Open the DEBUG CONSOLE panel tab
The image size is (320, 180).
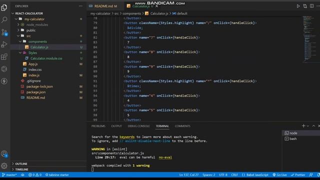pyautogui.click(x=138, y=126)
